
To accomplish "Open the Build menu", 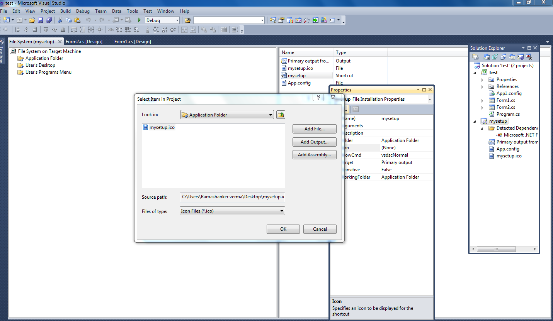I will 65,11.
